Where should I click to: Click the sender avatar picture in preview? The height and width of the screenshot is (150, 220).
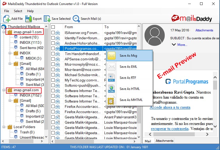click(154, 35)
